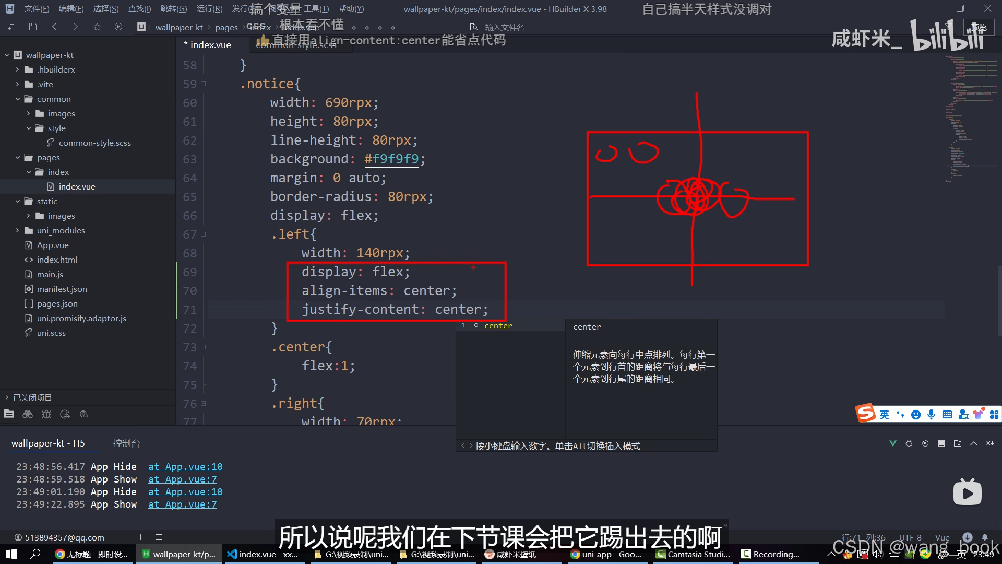Click the rerun icon in console toolbar
The width and height of the screenshot is (1002, 564).
pyautogui.click(x=925, y=443)
